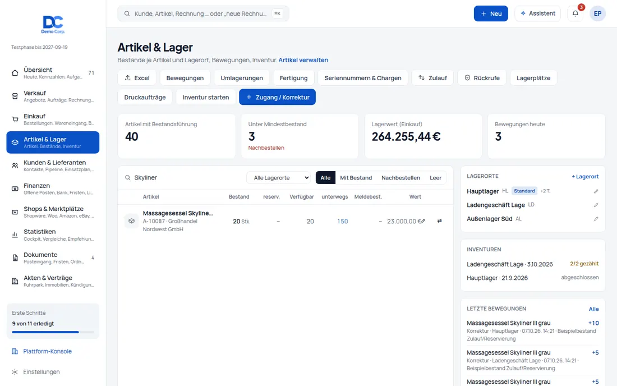Focus the global search field

click(x=203, y=13)
